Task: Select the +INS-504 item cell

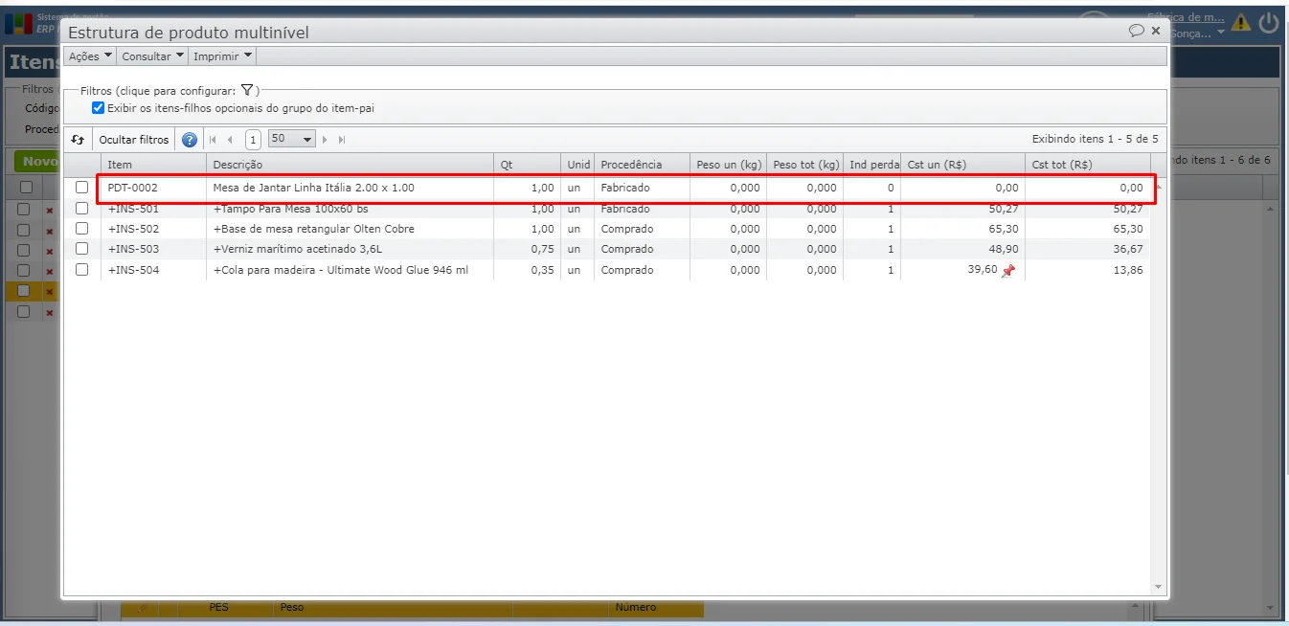Action: click(153, 270)
